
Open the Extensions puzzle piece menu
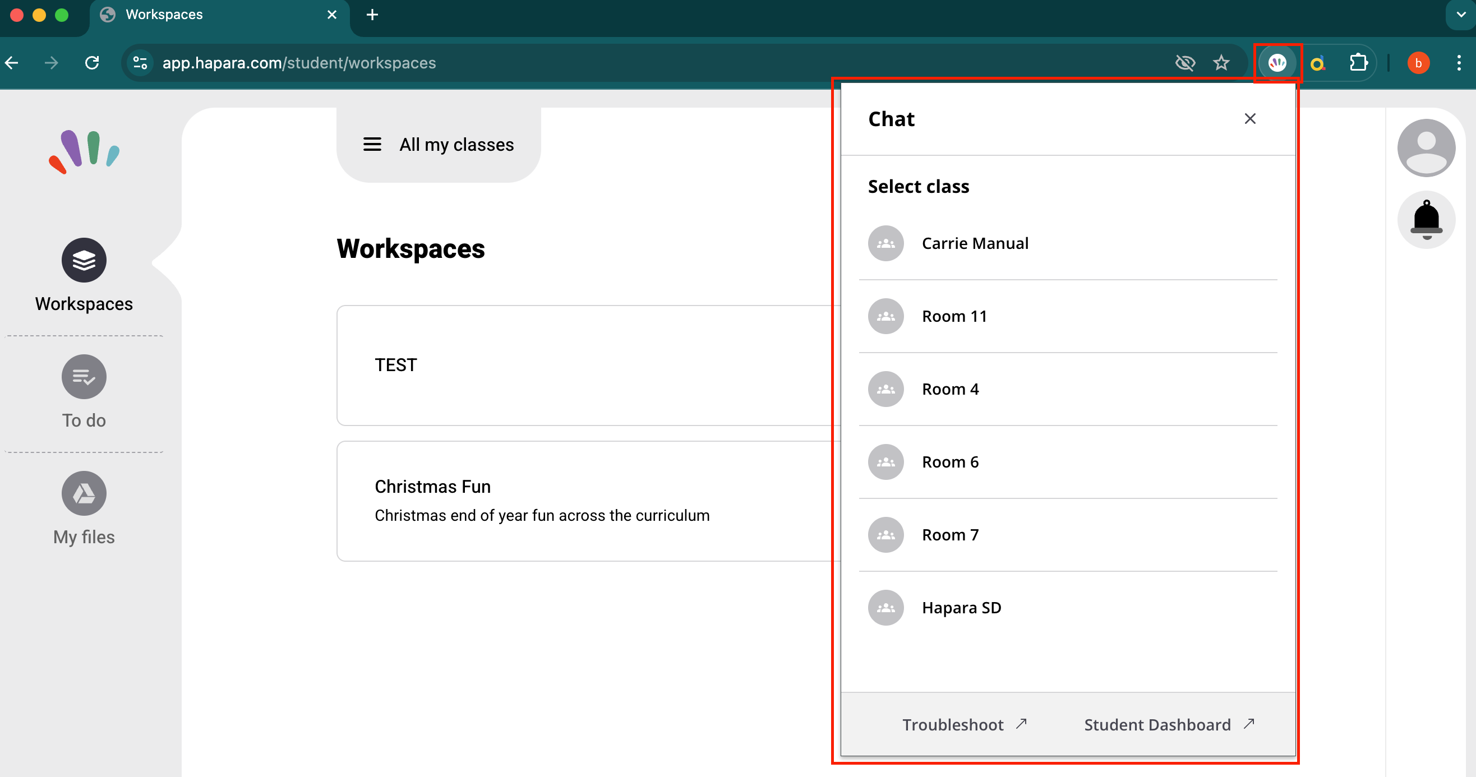point(1358,62)
